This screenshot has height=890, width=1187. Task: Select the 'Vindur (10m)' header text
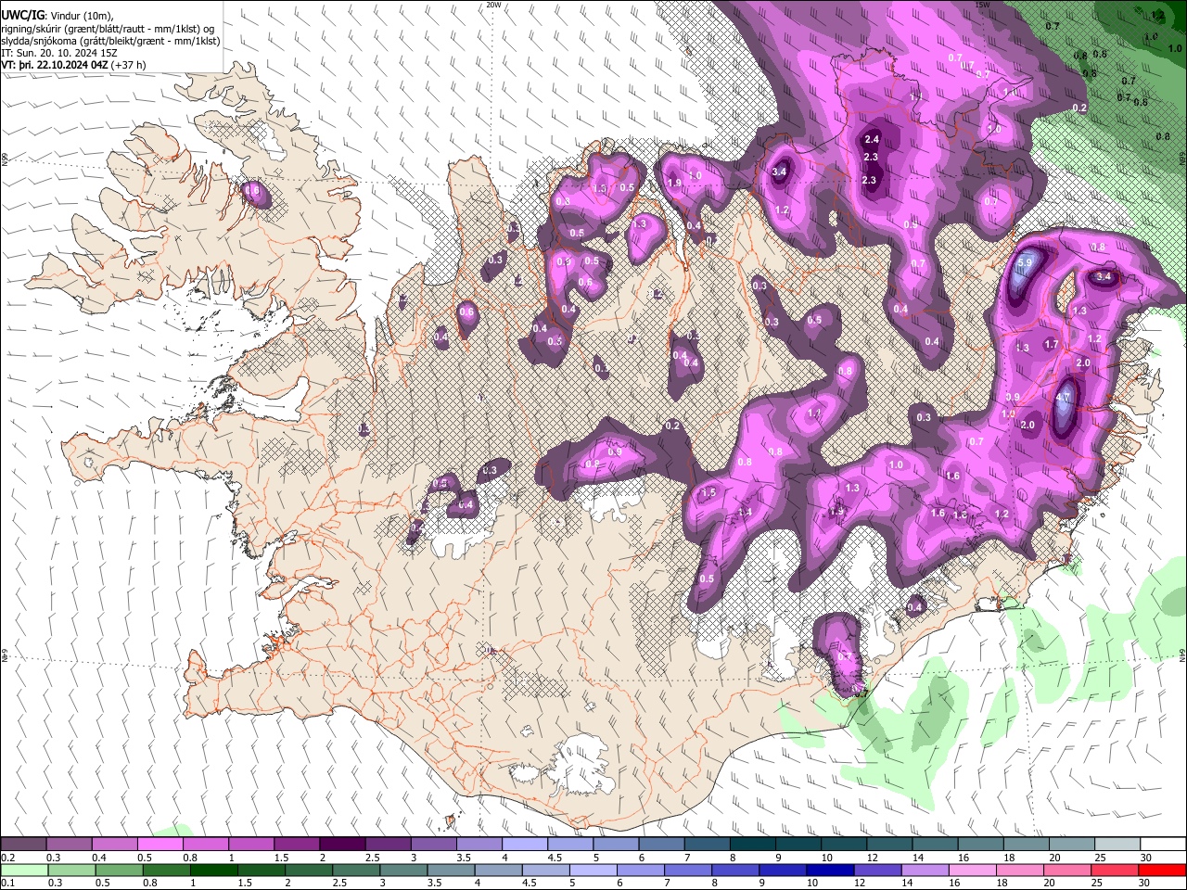(80, 16)
